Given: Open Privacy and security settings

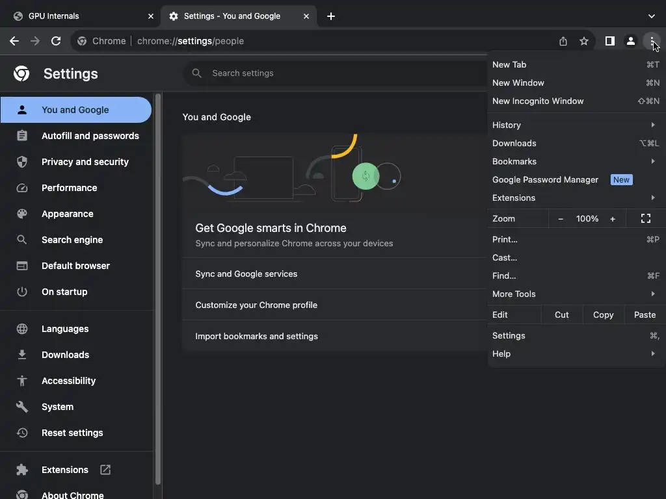Looking at the screenshot, I should [x=75, y=162].
